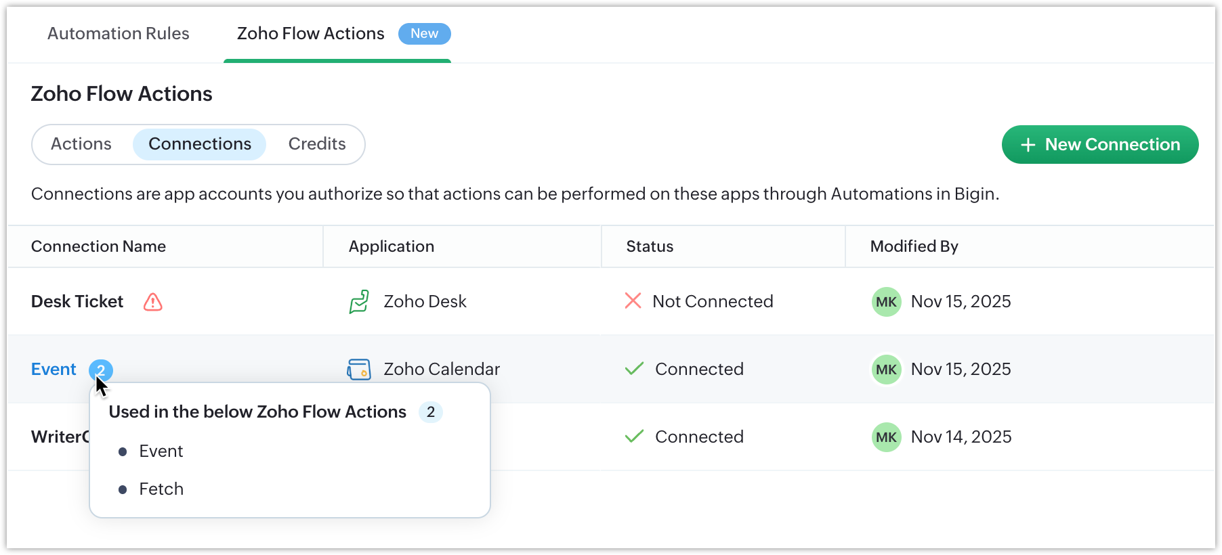Click the Desk Ticket warning icon

pos(153,302)
